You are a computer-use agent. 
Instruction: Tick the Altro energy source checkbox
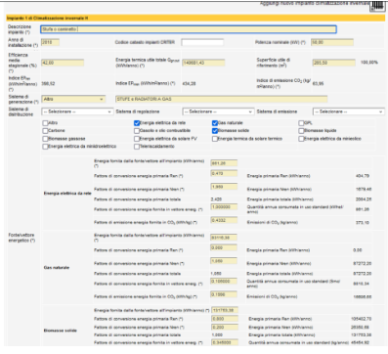pyautogui.click(x=45, y=123)
